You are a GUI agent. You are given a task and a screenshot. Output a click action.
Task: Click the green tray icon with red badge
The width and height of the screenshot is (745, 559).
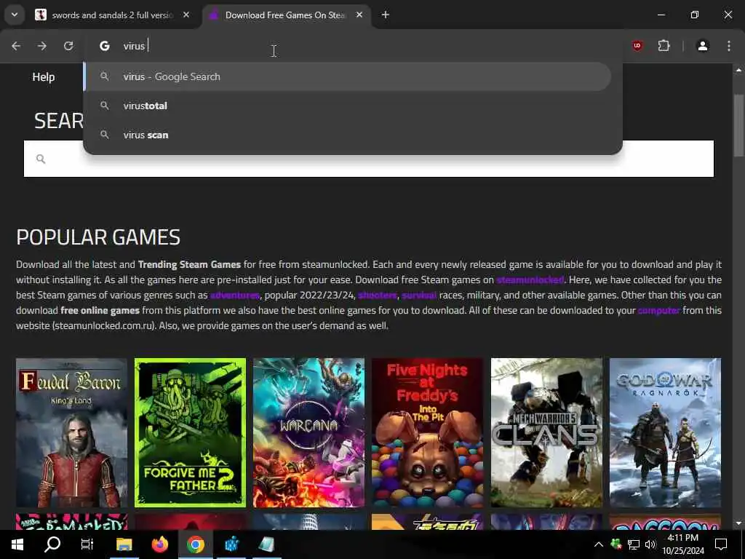point(615,544)
